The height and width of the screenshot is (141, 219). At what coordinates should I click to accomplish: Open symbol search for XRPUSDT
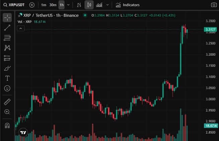(14, 5)
